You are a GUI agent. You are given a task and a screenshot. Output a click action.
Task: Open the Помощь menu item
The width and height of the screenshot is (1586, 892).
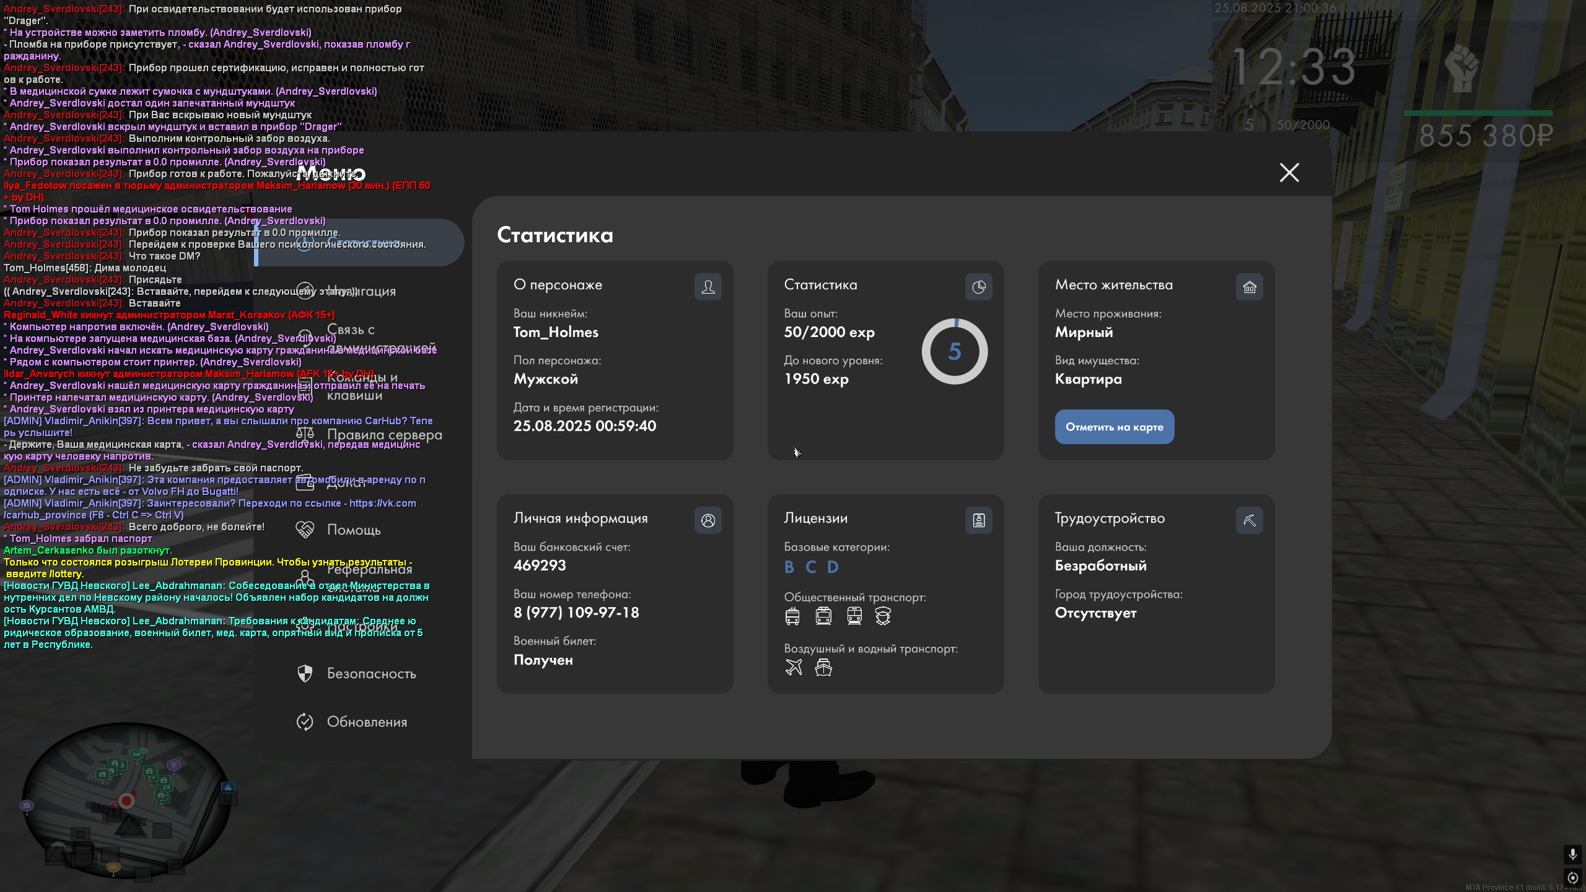[353, 530]
